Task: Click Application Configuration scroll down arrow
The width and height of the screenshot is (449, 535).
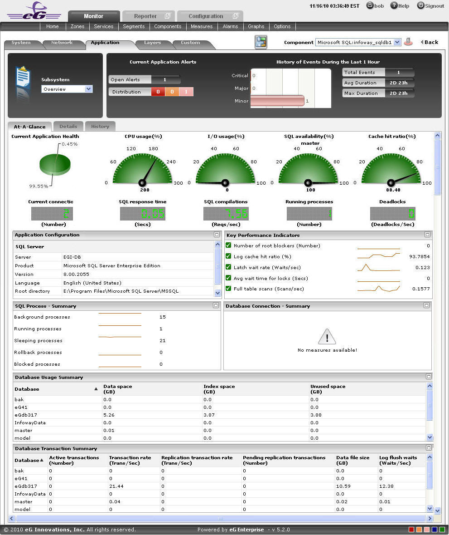Action: [x=218, y=293]
